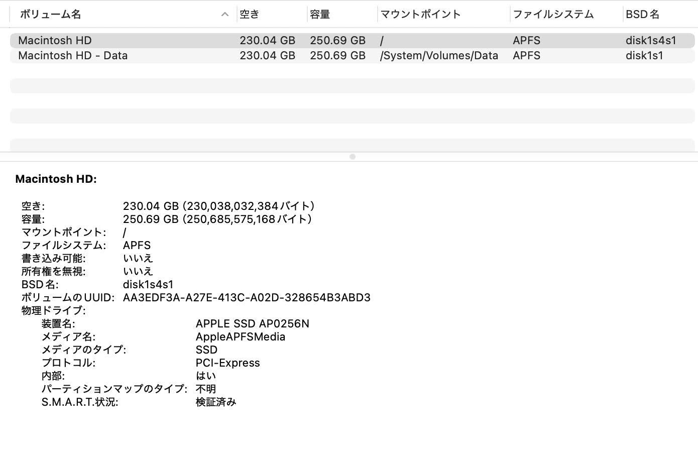Select the Macintosh HD volume row
The width and height of the screenshot is (698, 460).
(x=352, y=40)
